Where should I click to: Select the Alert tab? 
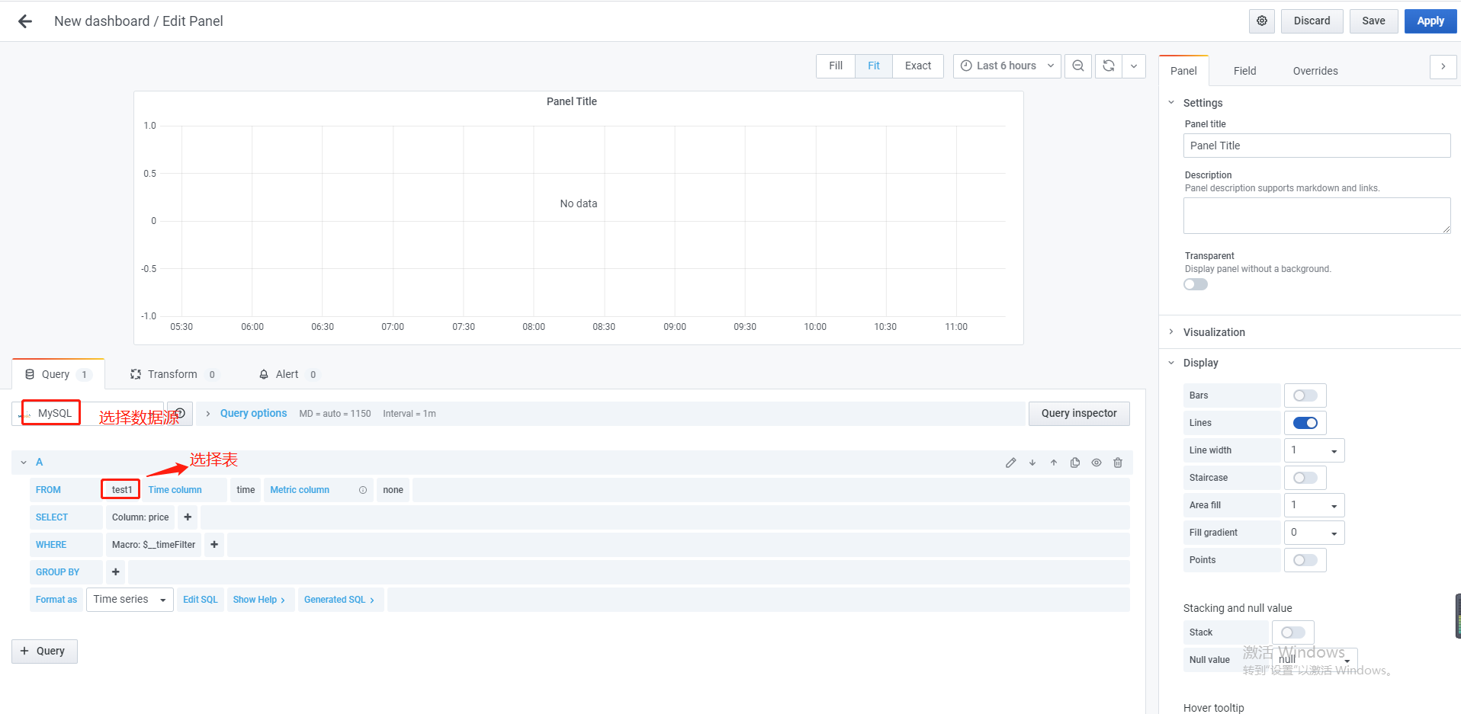[x=288, y=374]
